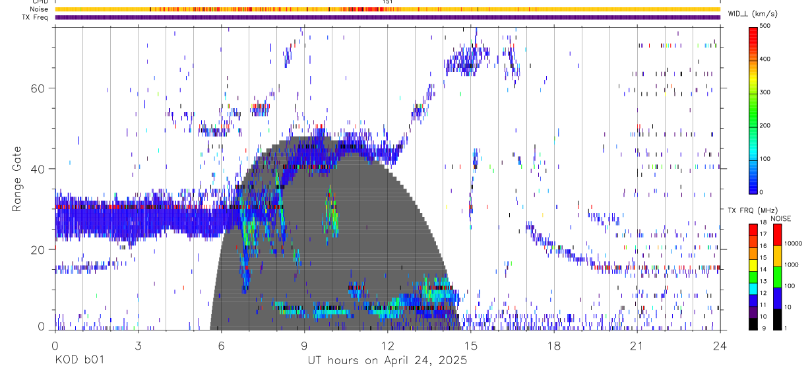Click the 'NOISE' legend title
Viewport: 810px width, 374px height.
tap(782, 218)
